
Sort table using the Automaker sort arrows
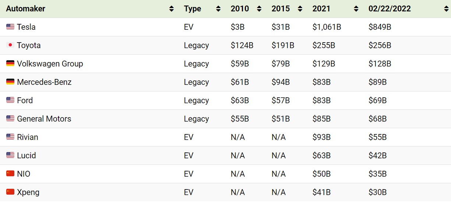172,9
